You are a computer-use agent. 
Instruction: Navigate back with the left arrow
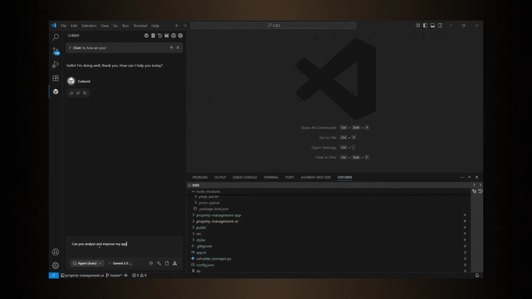[177, 25]
